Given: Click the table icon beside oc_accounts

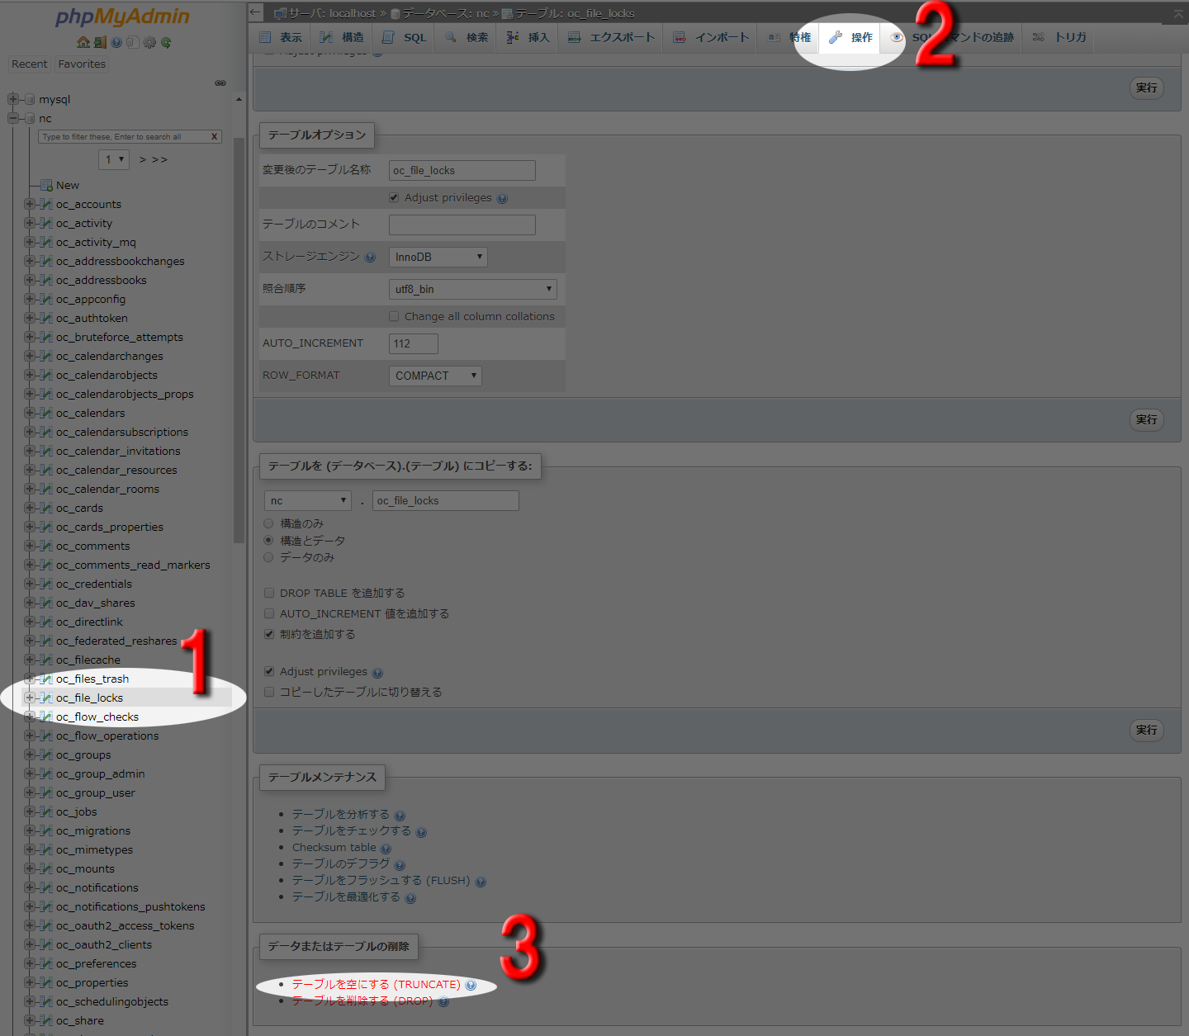Looking at the screenshot, I should [x=47, y=204].
